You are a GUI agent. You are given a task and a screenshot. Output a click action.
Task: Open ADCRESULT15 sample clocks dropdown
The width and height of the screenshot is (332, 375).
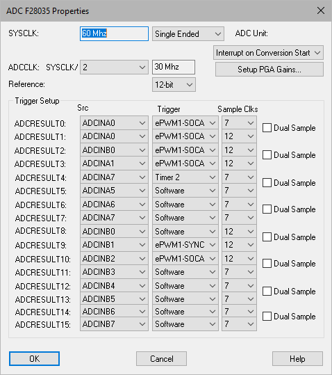239,324
